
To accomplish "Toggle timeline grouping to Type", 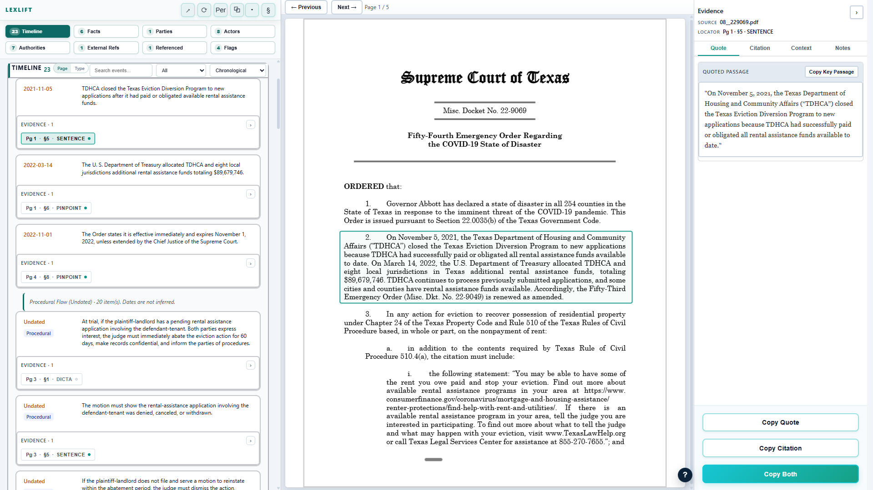I will (x=80, y=69).
